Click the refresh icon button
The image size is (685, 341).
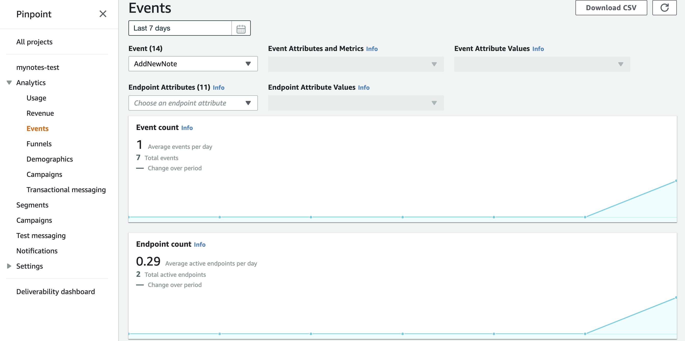pyautogui.click(x=664, y=8)
